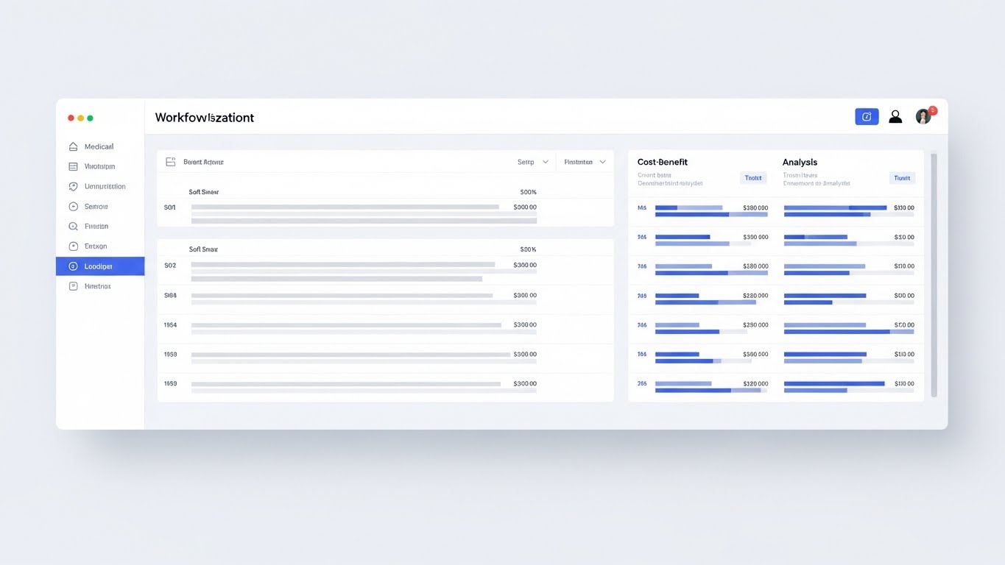Click the user profile silhouette icon

point(895,116)
